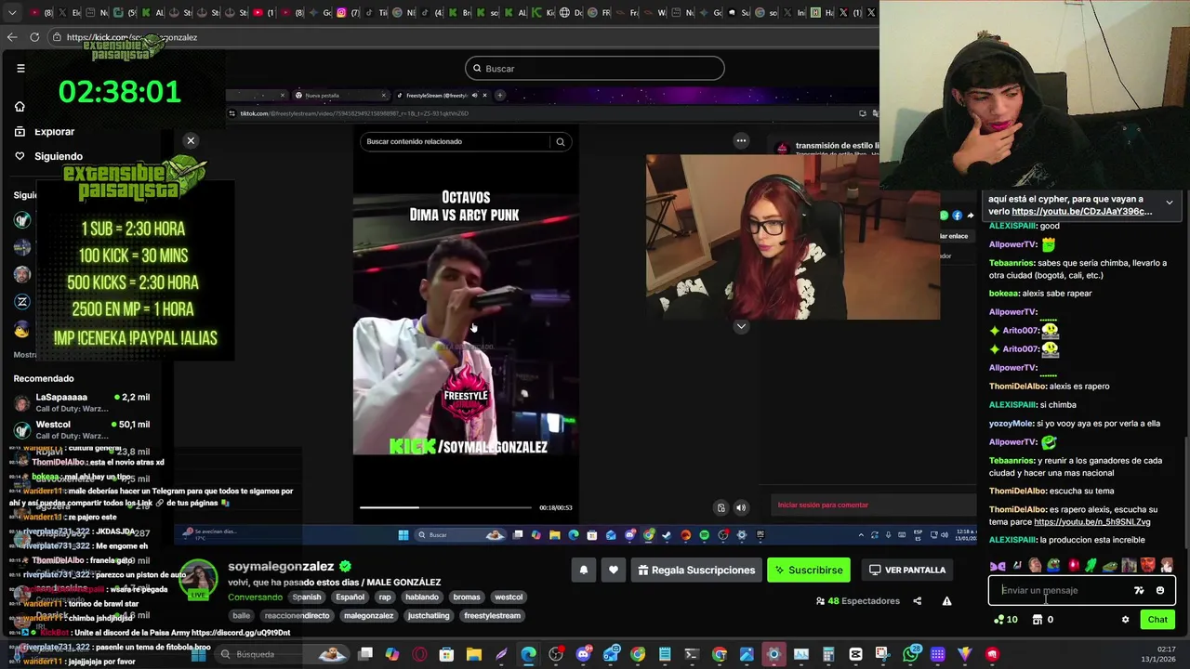Toggle stream notifications bell

[x=584, y=570]
